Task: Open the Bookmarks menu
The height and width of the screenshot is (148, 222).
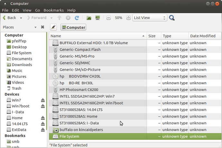Action: [x=53, y=10]
